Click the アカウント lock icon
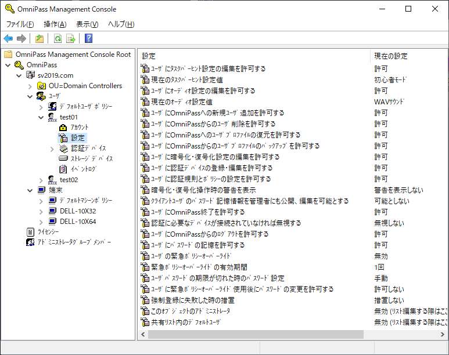This screenshot has height=355, width=449. point(63,127)
